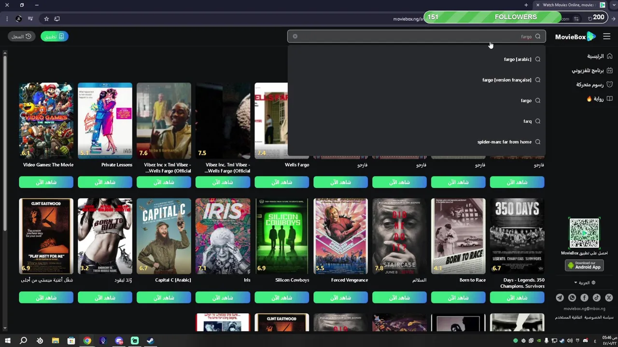The width and height of the screenshot is (618, 347).
Task: Click شاهد الآن under Forced Vengeance
Action: [340, 298]
